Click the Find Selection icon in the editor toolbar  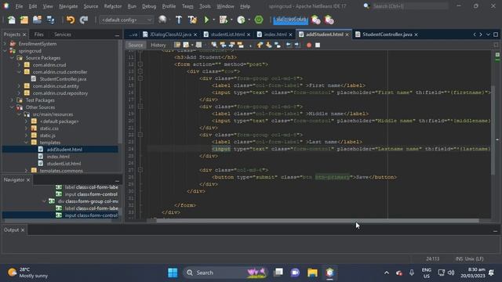tap(214, 45)
